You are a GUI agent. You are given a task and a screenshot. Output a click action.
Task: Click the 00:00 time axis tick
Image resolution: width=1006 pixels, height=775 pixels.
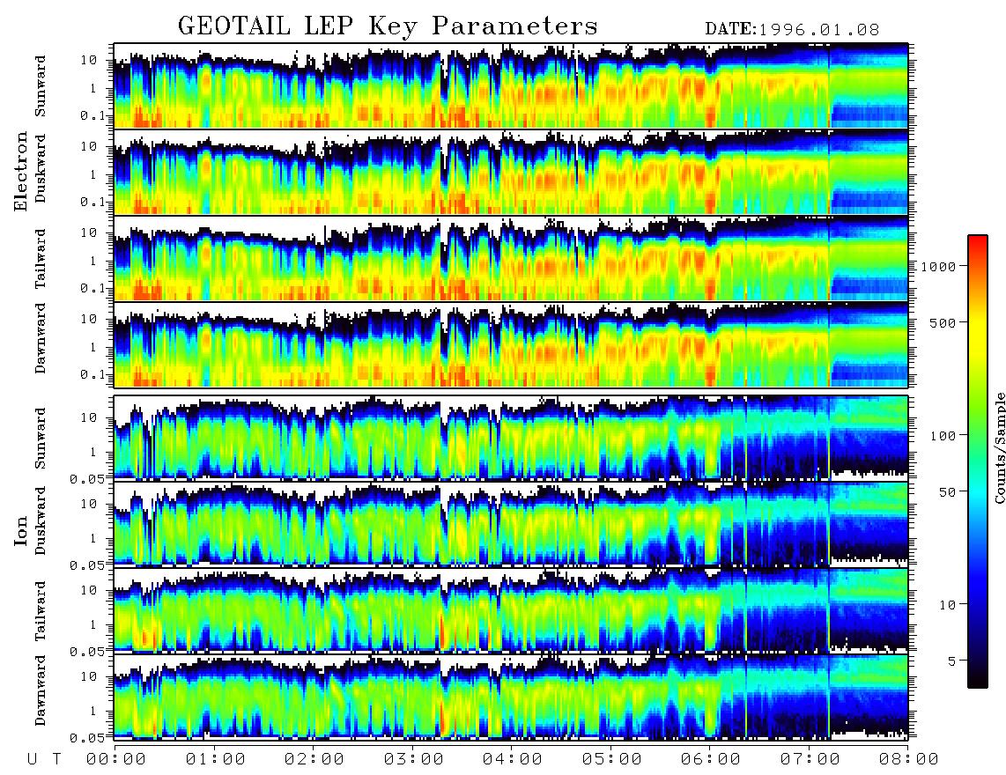pyautogui.click(x=116, y=759)
